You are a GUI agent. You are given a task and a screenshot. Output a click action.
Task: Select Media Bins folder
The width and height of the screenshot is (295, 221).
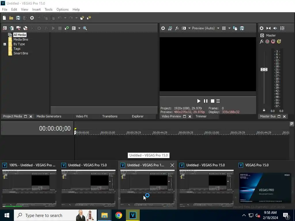click(21, 39)
